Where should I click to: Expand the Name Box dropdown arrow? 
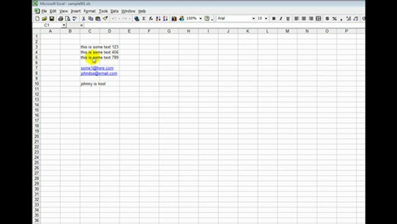tap(64, 25)
